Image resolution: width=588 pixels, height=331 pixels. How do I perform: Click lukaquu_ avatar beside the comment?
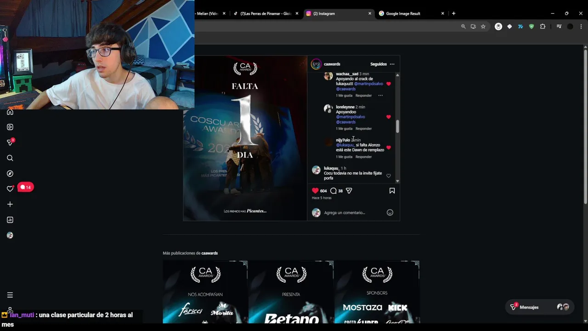click(x=316, y=170)
